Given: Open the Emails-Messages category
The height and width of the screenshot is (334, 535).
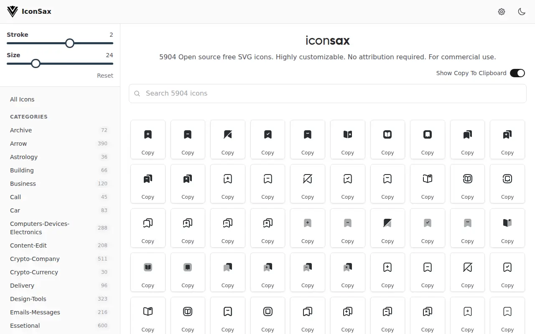Looking at the screenshot, I should [60, 312].
